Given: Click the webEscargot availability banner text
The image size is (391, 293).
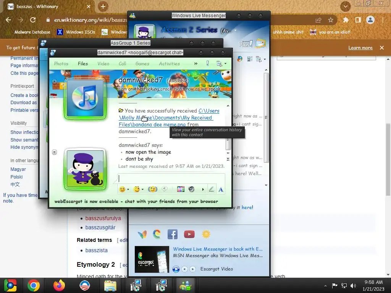Looking at the screenshot, I should [136, 201].
